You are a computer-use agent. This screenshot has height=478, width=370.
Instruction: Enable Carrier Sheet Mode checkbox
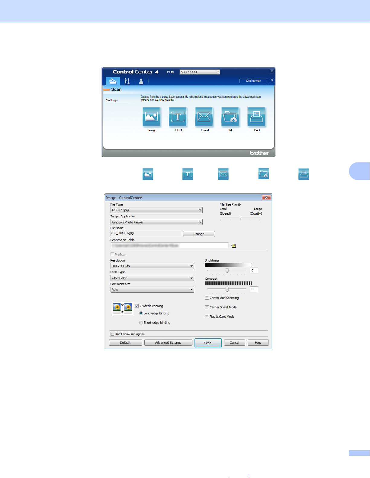pyautogui.click(x=207, y=307)
